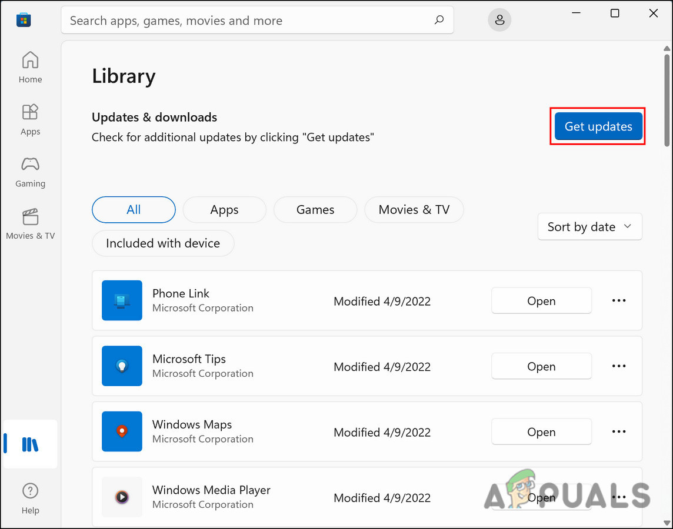Screen dimensions: 673x529
Task: Click the Library page heading
Action: point(124,76)
